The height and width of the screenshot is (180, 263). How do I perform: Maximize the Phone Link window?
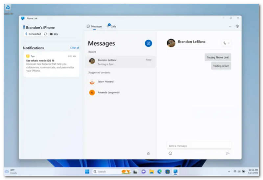[x=231, y=18]
